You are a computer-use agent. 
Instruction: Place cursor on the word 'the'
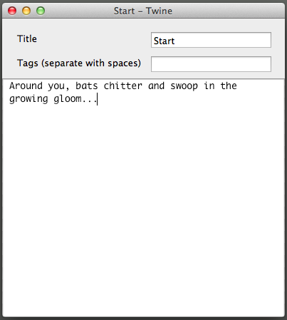click(x=229, y=86)
